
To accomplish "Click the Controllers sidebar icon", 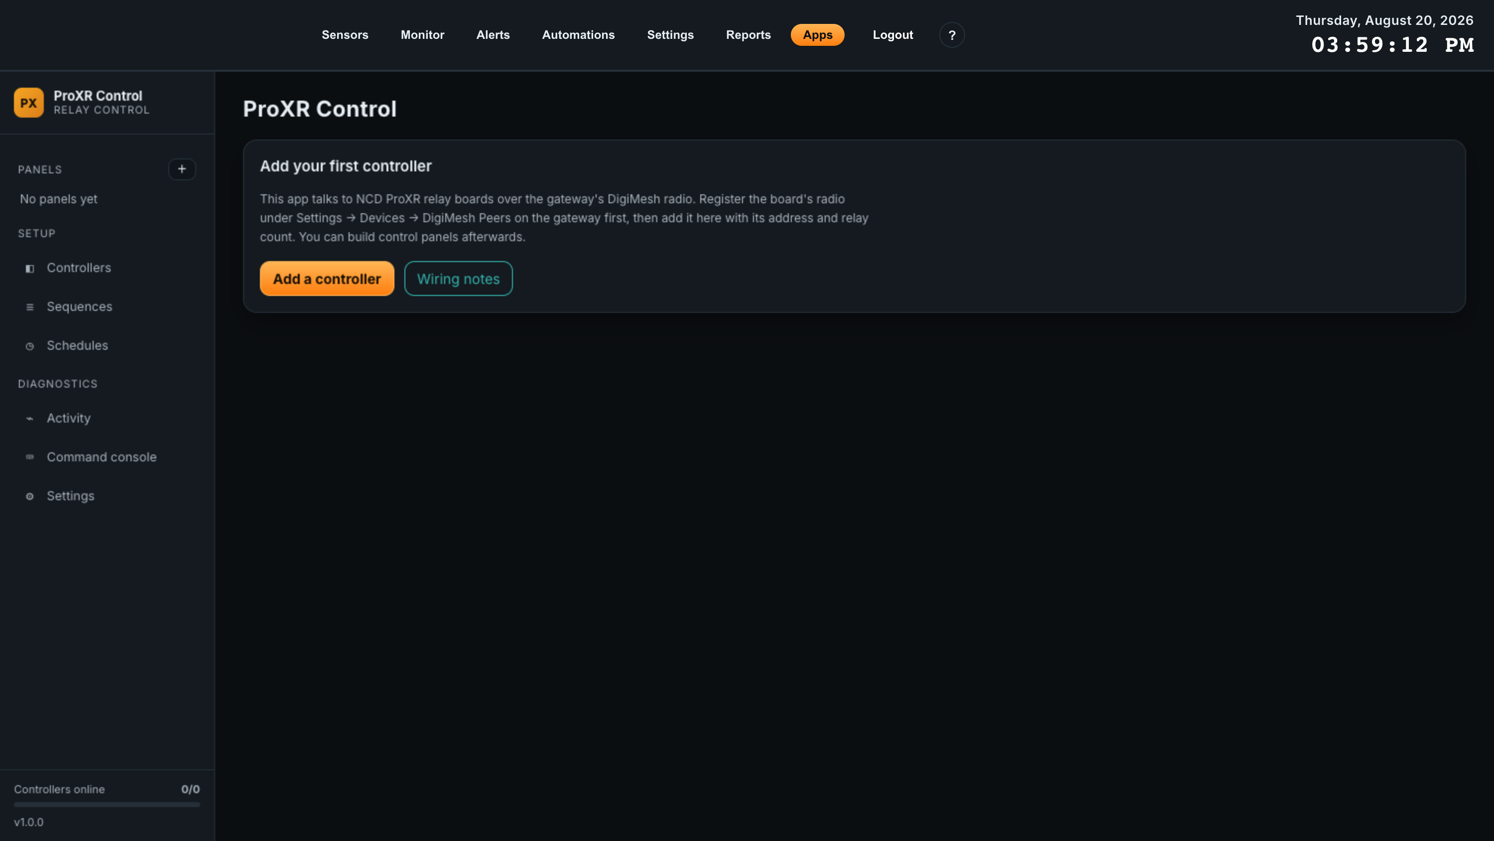I will 29,268.
